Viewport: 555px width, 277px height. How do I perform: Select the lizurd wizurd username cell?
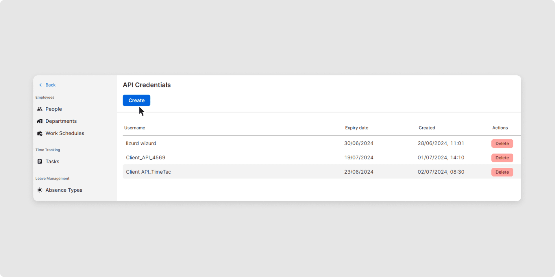(x=141, y=143)
